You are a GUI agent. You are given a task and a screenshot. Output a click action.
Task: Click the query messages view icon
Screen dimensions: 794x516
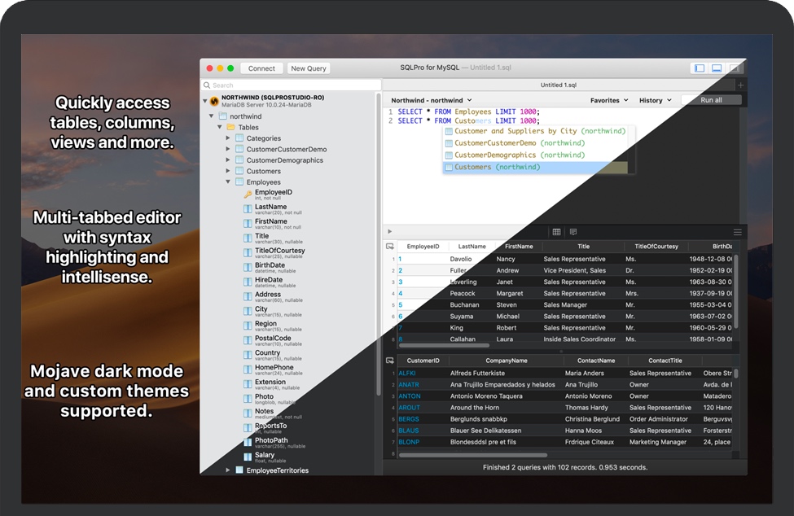click(x=573, y=232)
